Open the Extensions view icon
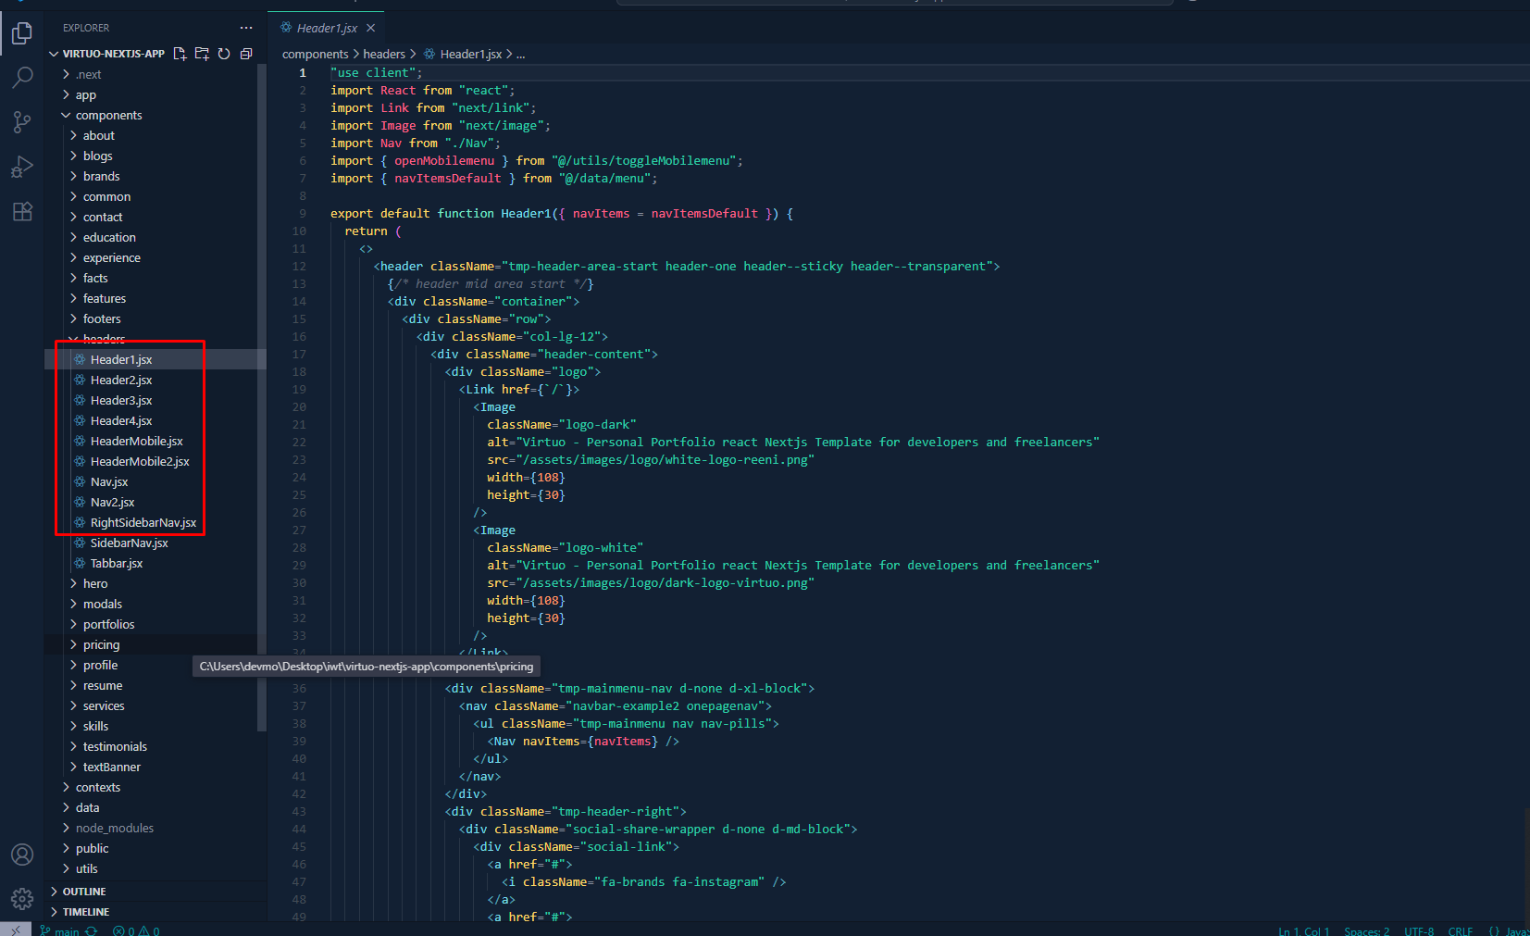The width and height of the screenshot is (1530, 936). (22, 211)
